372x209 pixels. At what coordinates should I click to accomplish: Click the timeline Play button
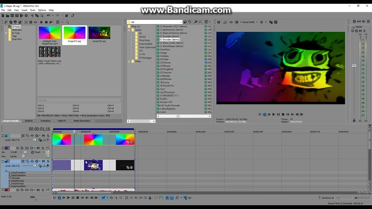coord(69,198)
